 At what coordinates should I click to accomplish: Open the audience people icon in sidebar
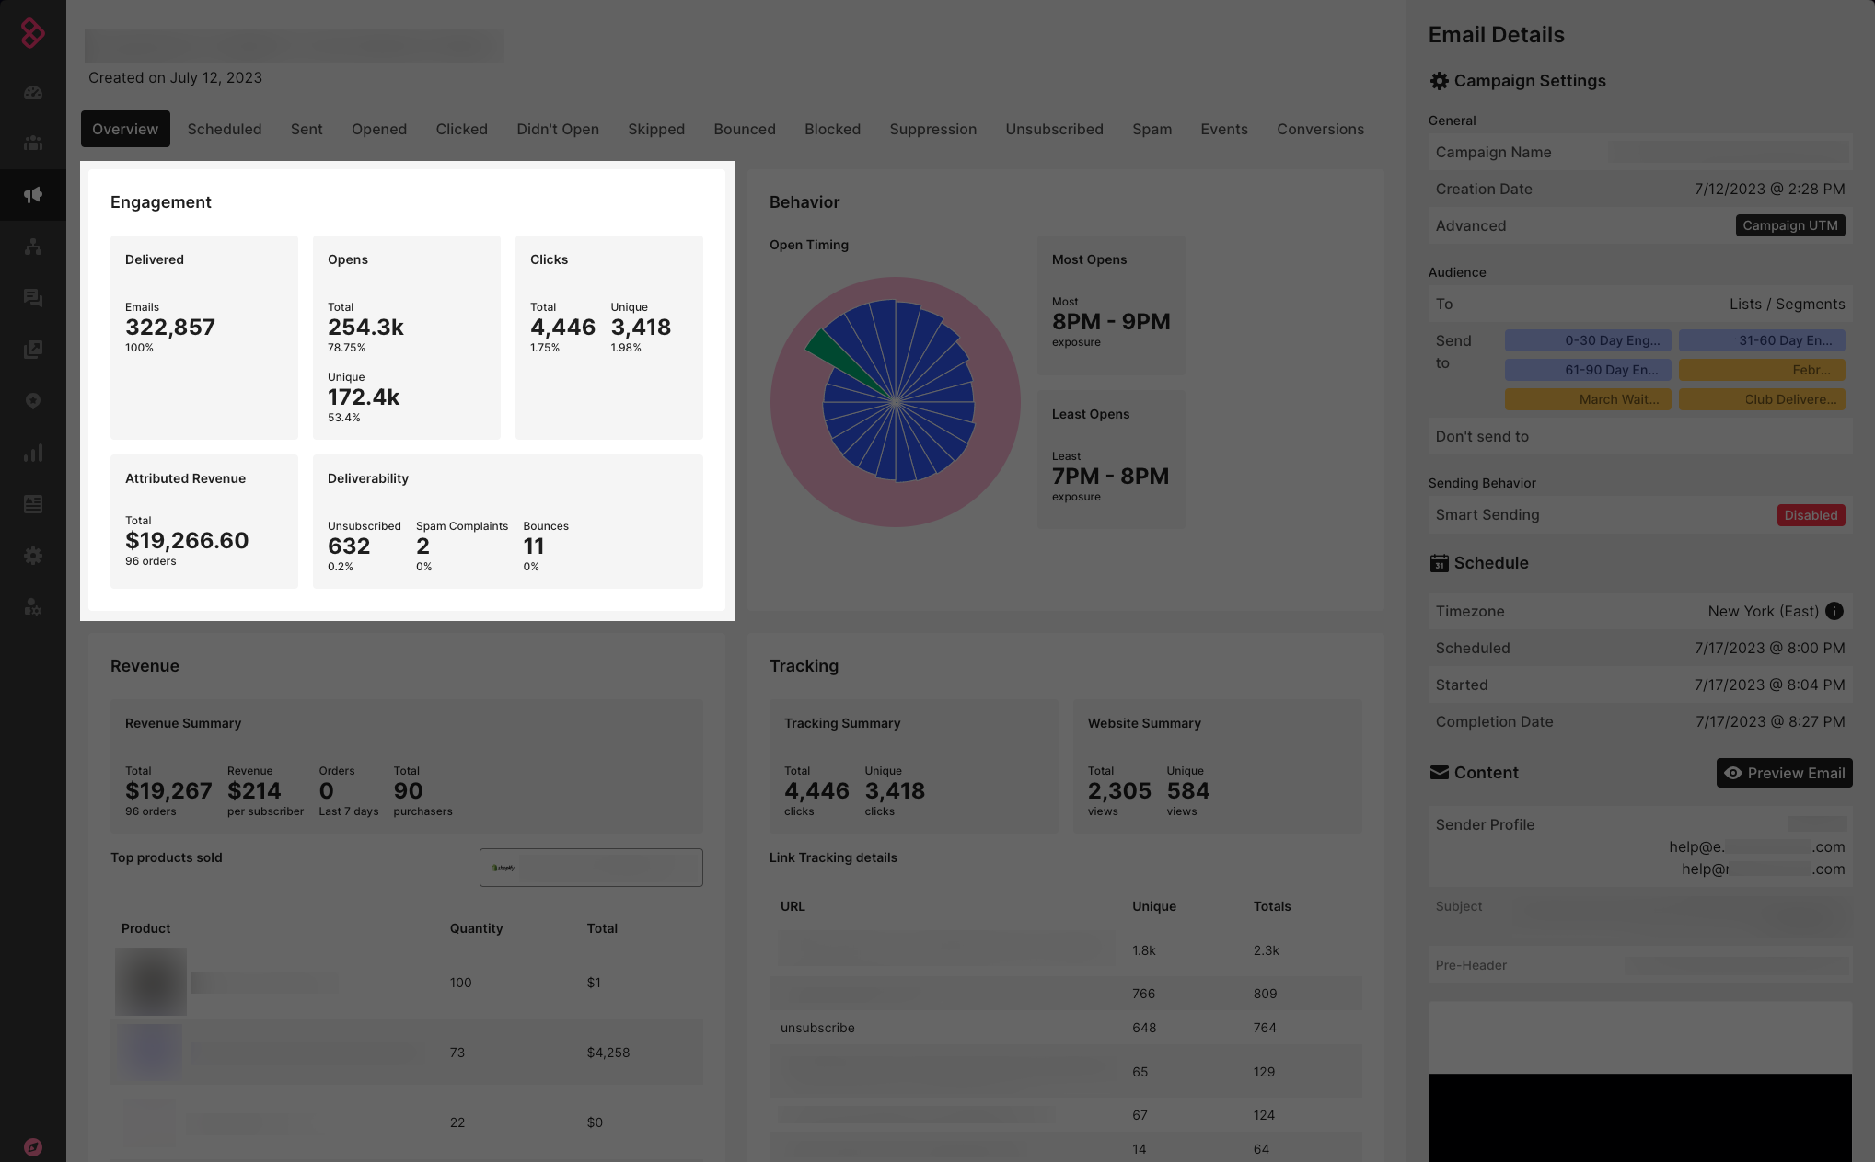coord(33,144)
